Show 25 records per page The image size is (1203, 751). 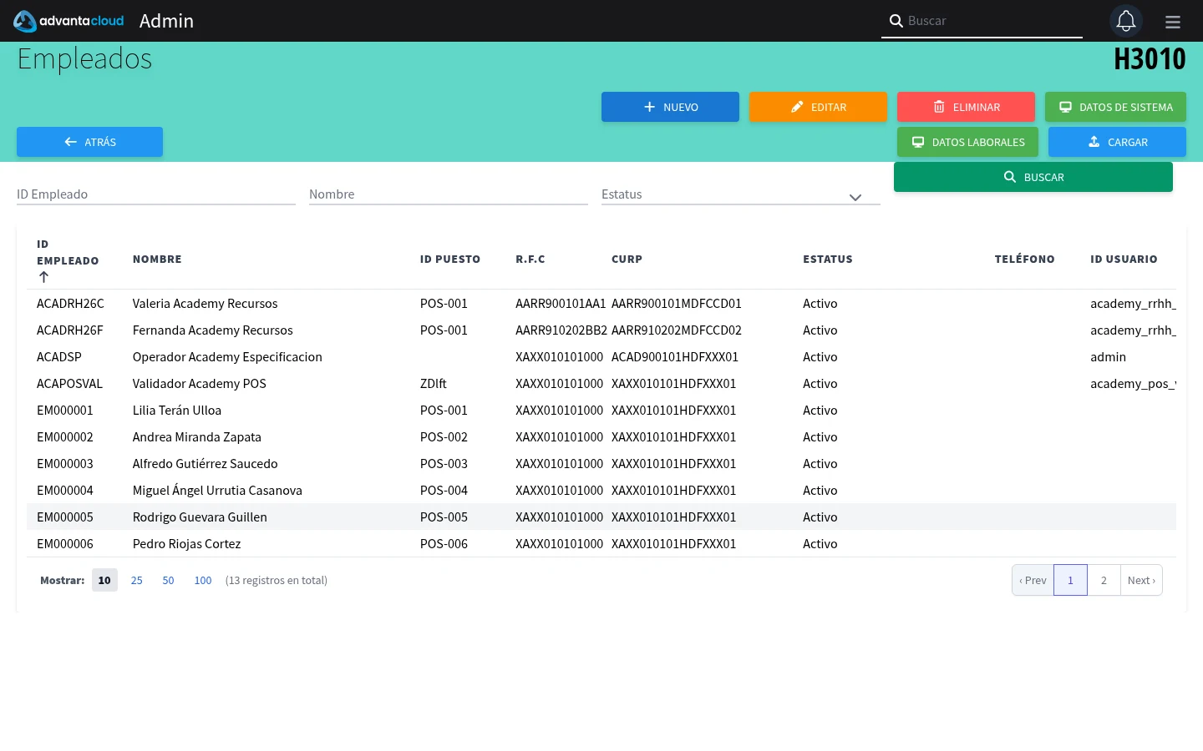pyautogui.click(x=137, y=580)
